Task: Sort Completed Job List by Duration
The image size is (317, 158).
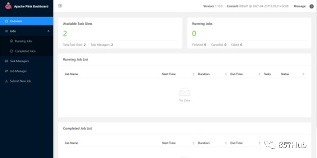Action: tap(226, 143)
